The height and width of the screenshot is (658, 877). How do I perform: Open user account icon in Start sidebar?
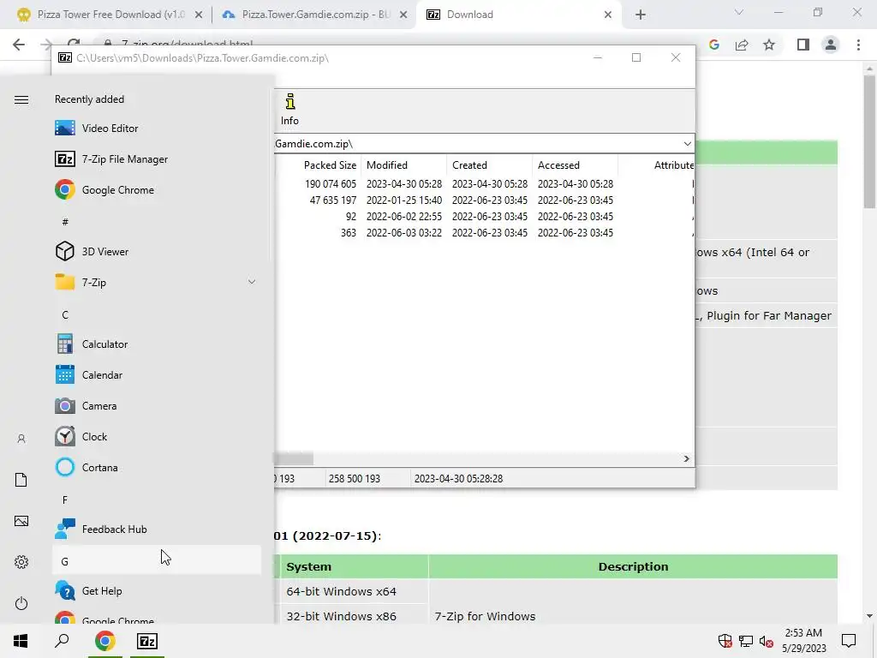click(21, 439)
